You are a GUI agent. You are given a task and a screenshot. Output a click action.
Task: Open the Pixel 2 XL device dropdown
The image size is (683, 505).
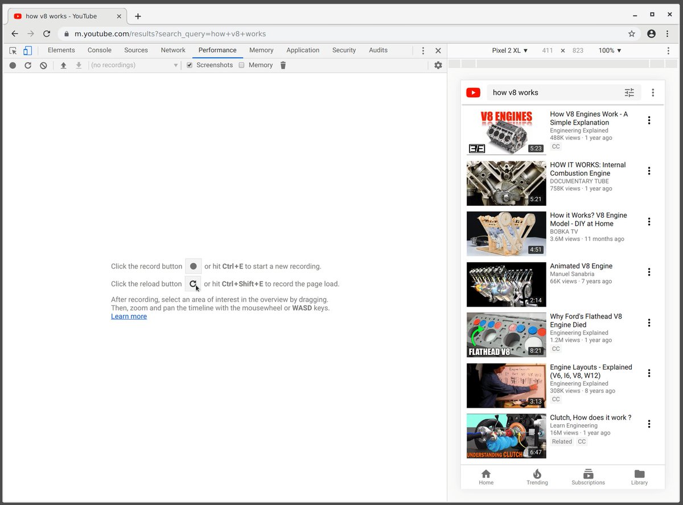tap(509, 50)
